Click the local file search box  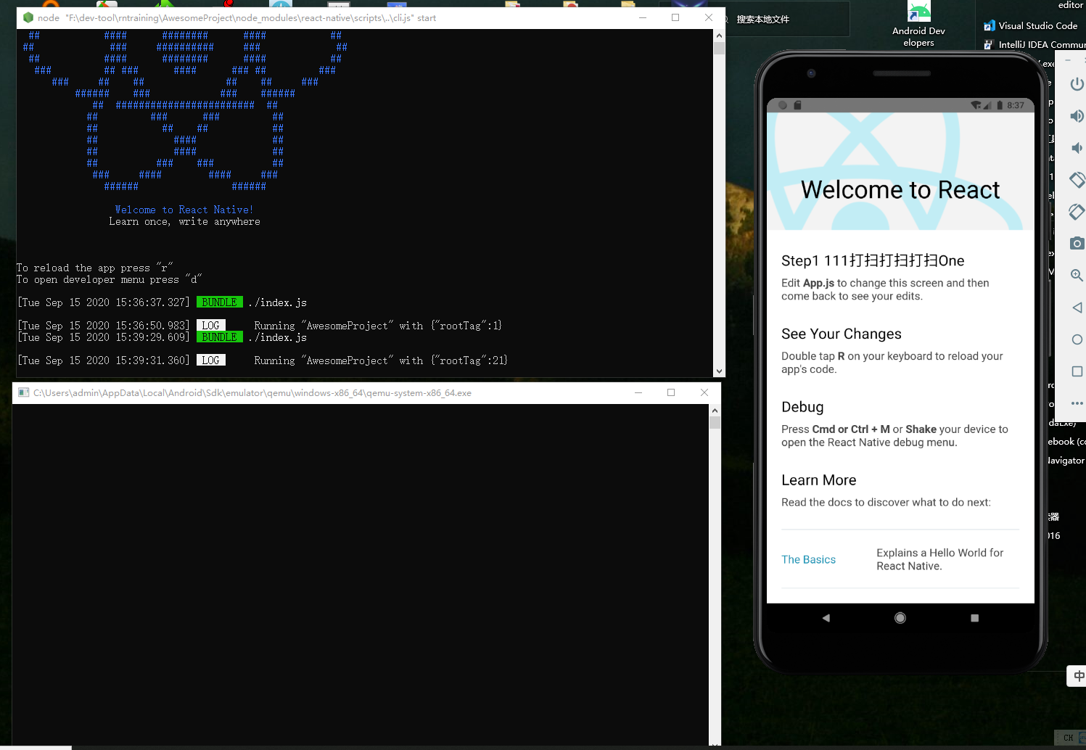788,19
